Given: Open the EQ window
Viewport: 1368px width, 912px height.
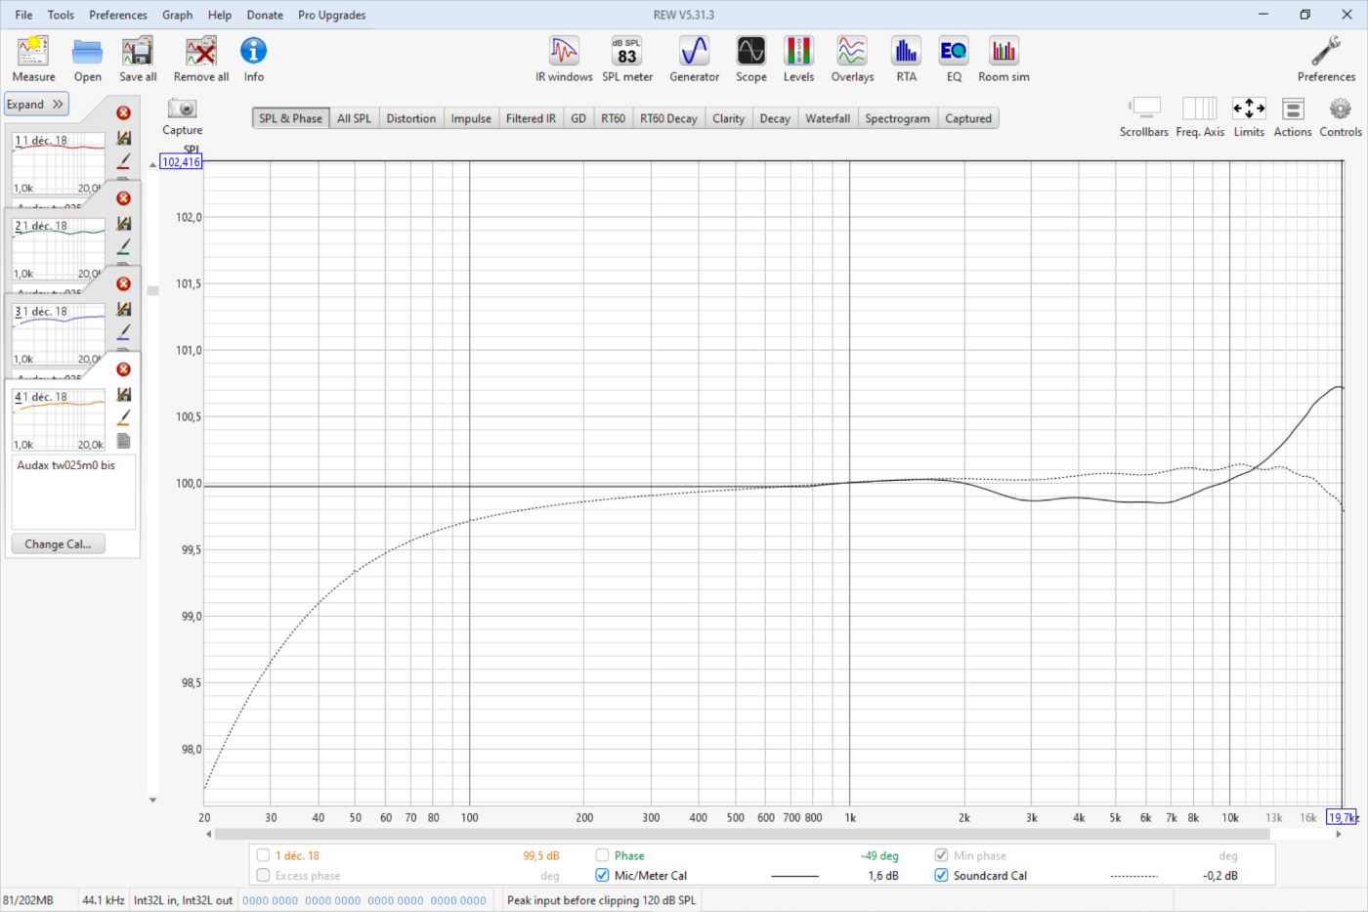Looking at the screenshot, I should [x=954, y=59].
